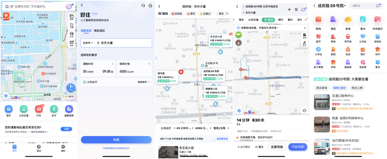Viewport: 387px width, 159px height.
Task: Open 公共出行 智能推荐 travel mode option
Action: pos(116,82)
